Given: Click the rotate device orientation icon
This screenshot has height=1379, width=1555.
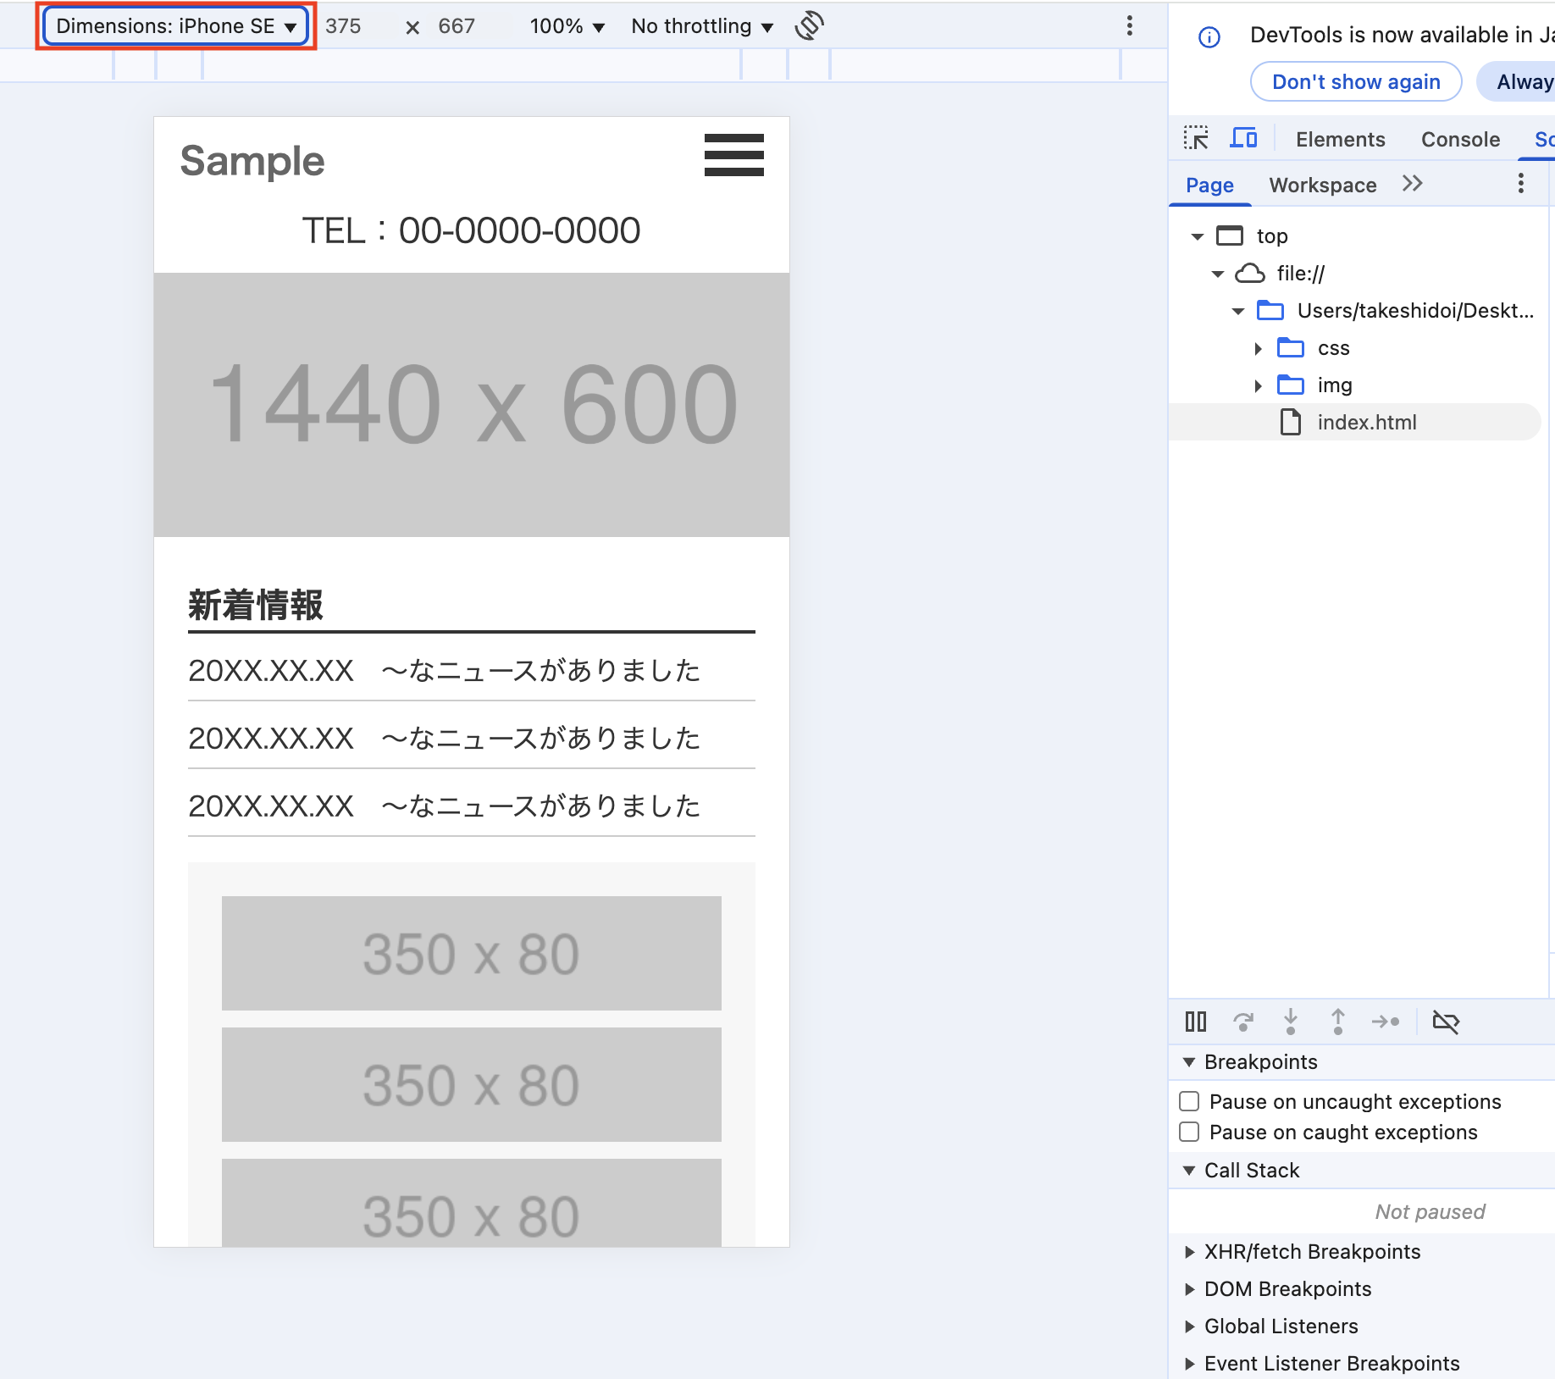Looking at the screenshot, I should pos(809,26).
